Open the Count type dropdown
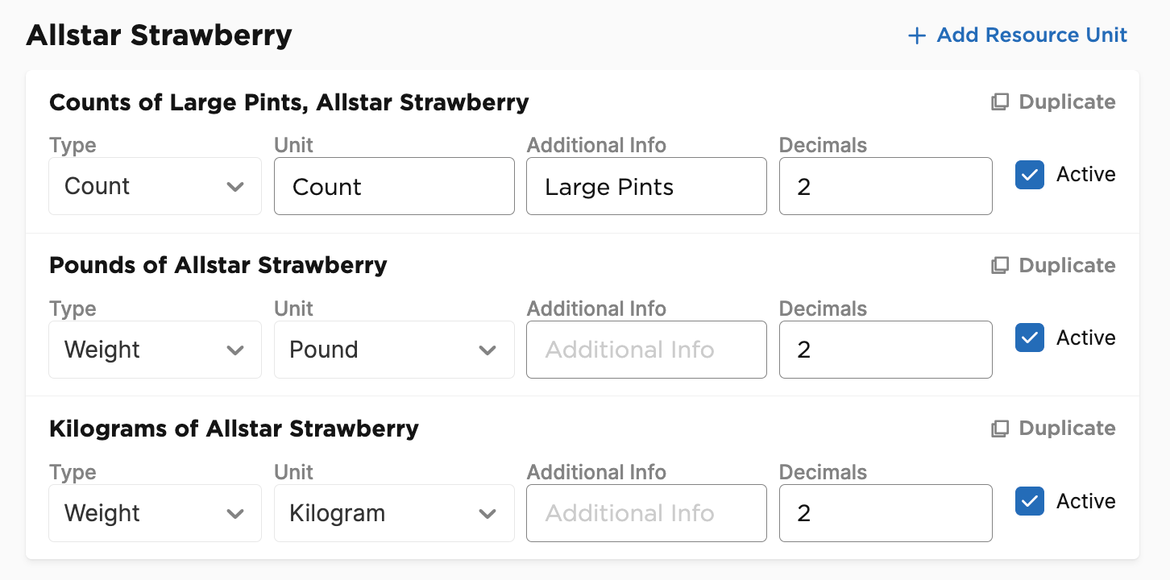Screen dimensions: 1170x580 click(155, 186)
